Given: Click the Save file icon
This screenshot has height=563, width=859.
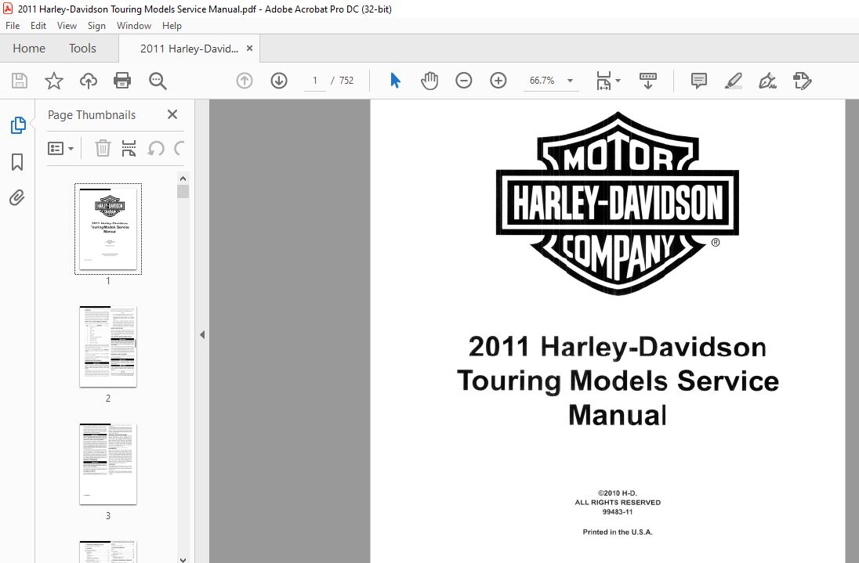Looking at the screenshot, I should pyautogui.click(x=20, y=81).
